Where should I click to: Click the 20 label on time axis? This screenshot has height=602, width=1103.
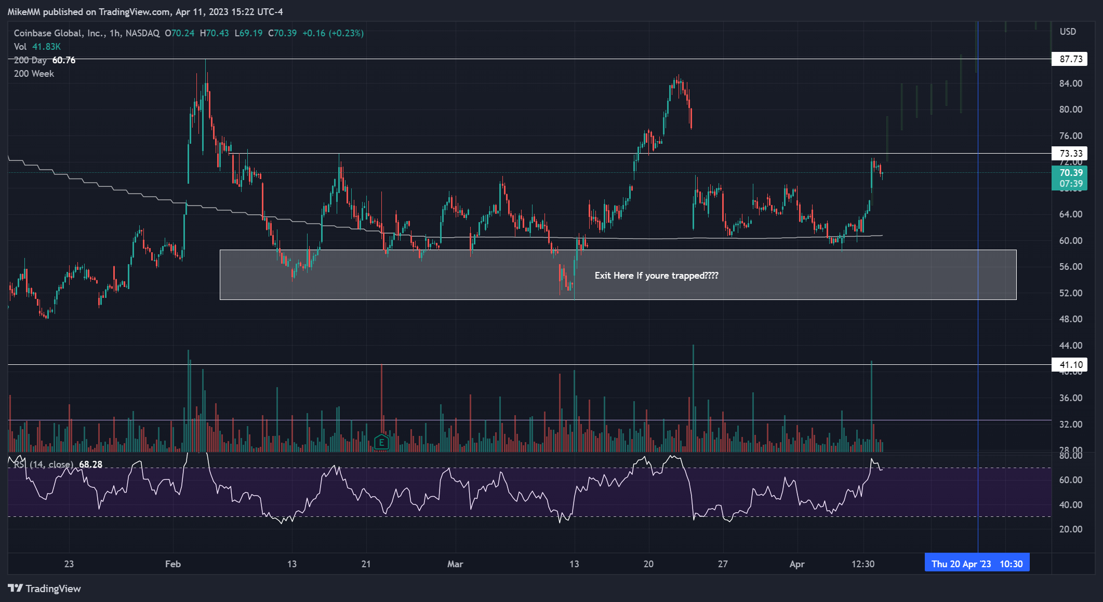(648, 564)
